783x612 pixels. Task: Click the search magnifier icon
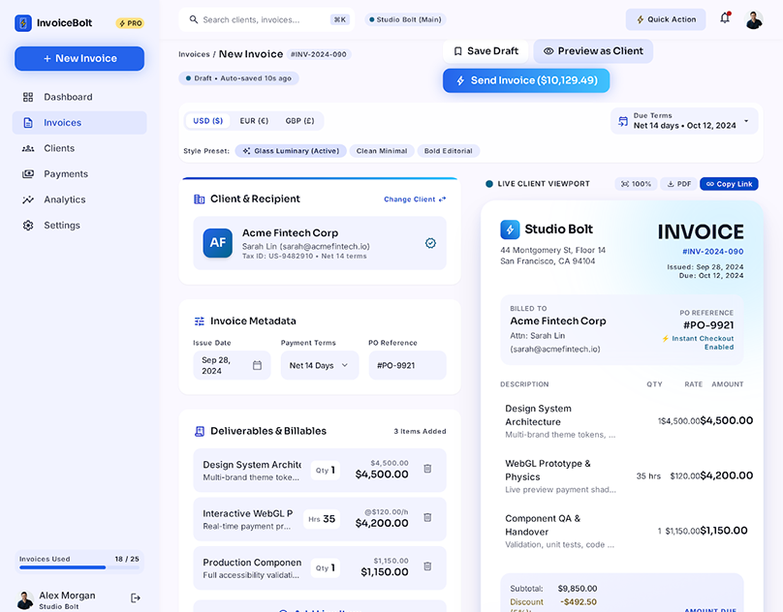[193, 19]
